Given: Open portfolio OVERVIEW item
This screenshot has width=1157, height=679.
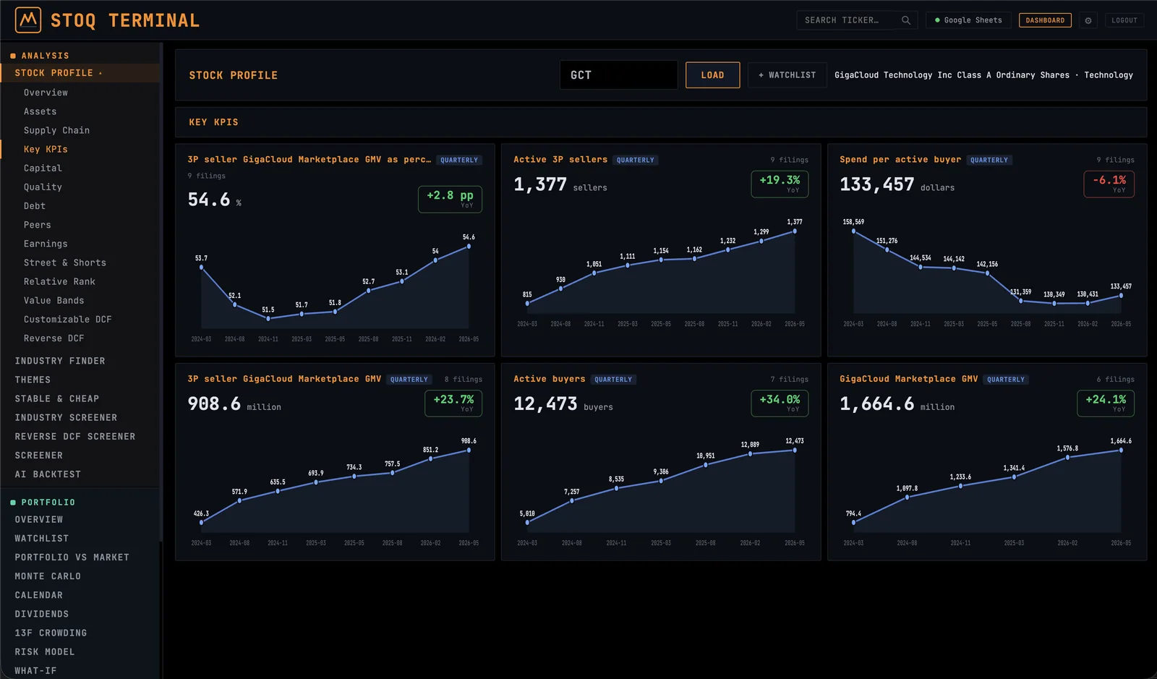Looking at the screenshot, I should 39,519.
